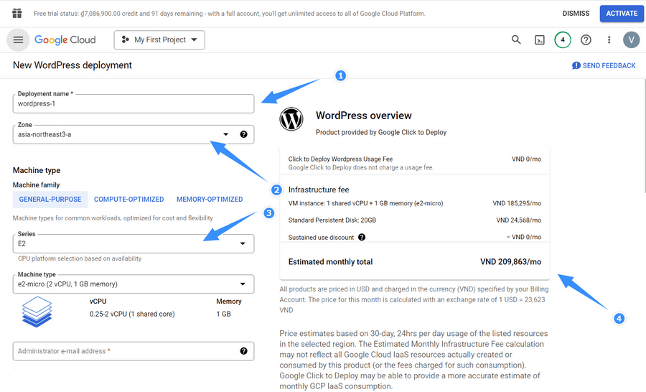Open the help question mark in header
The image size is (646, 392).
coord(586,40)
